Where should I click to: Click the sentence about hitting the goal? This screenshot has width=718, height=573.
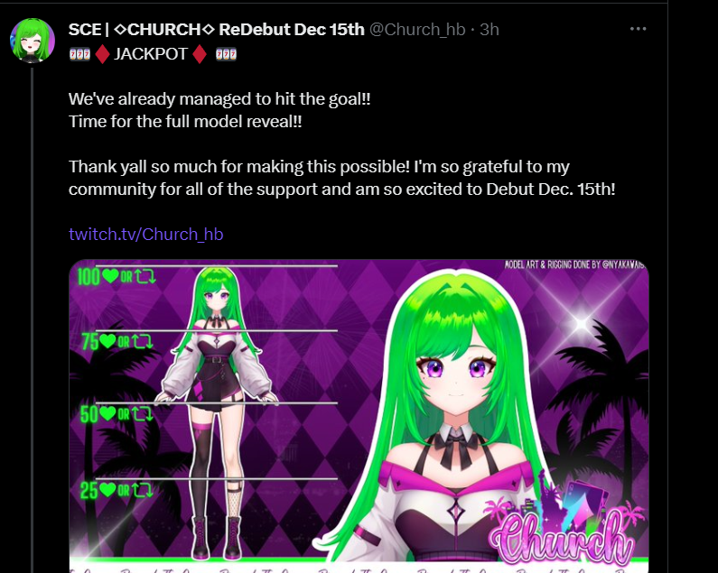tap(219, 99)
